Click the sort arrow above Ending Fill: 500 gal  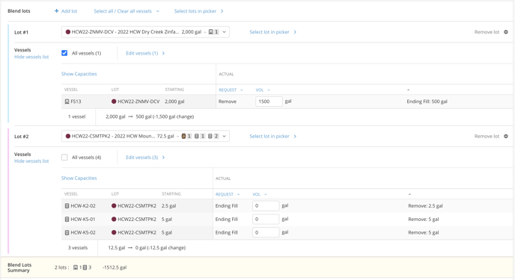click(408, 90)
